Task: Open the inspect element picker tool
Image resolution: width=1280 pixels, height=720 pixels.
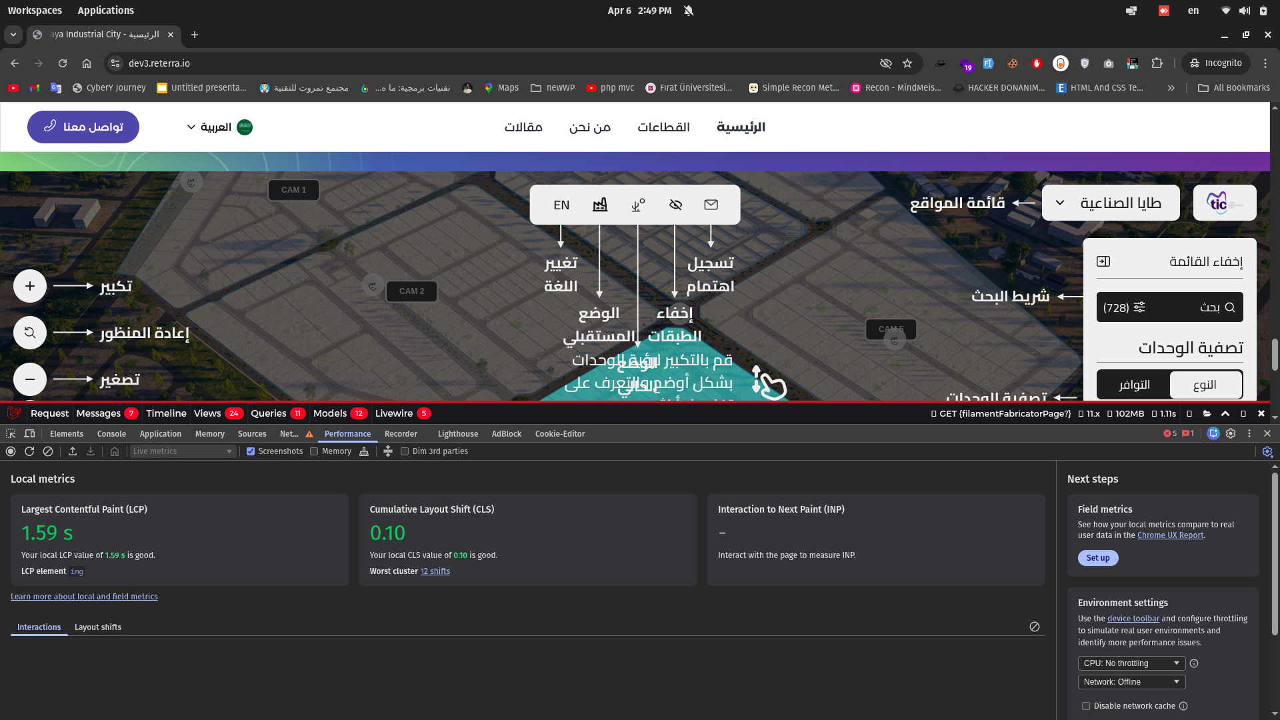Action: coord(11,433)
